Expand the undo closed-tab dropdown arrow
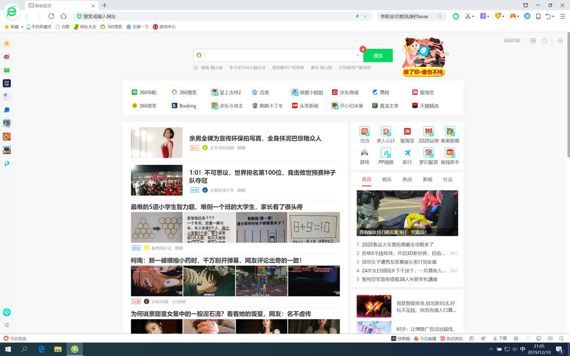The width and height of the screenshot is (570, 356). (553, 17)
